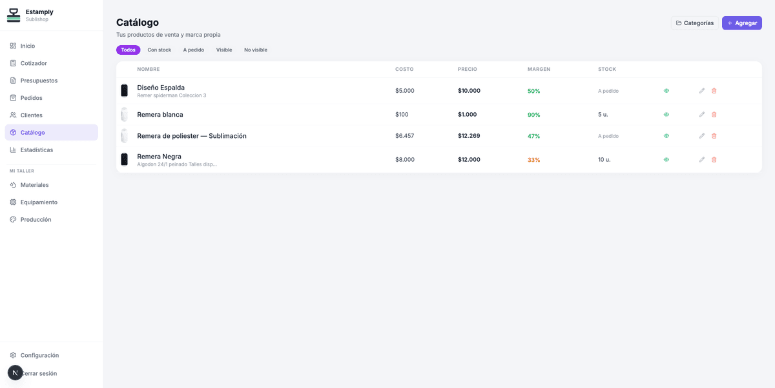Select the Con stock filter tab

coord(159,50)
